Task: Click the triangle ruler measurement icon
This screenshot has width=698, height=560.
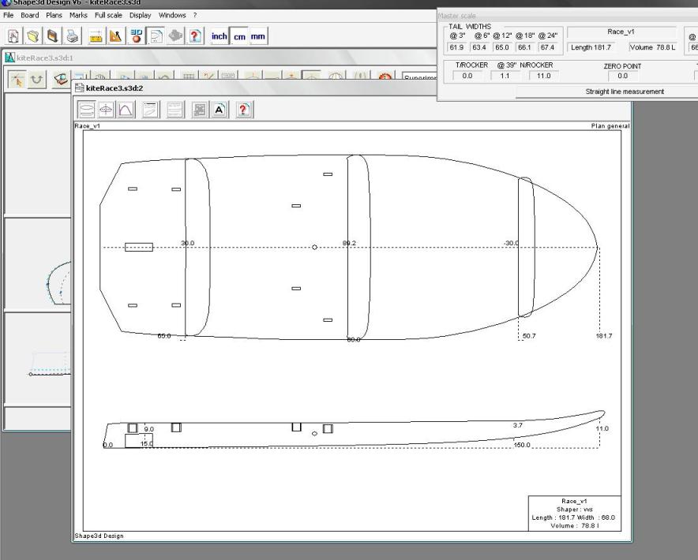Action: tap(115, 35)
